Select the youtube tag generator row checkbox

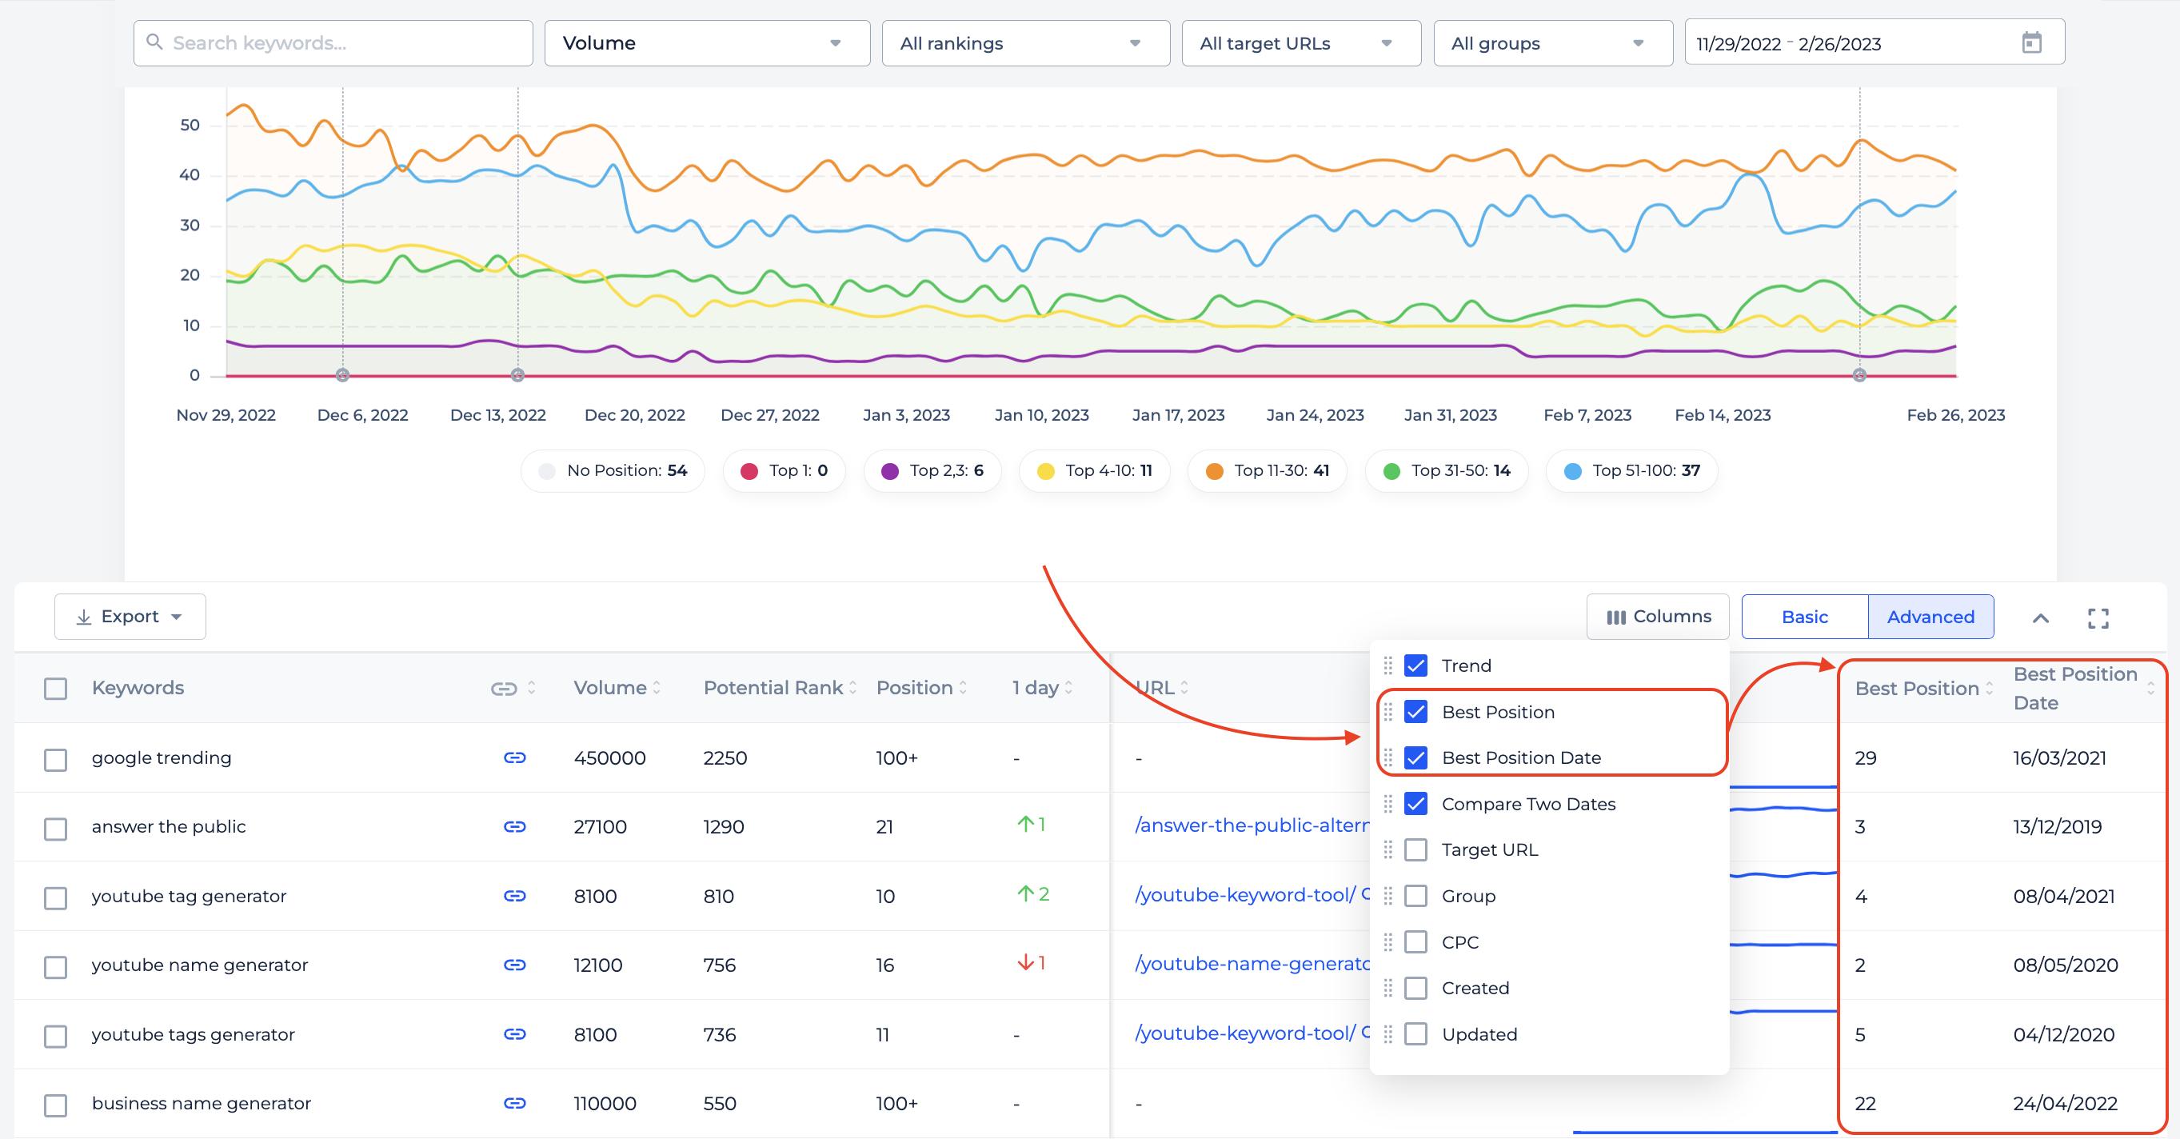coord(56,897)
